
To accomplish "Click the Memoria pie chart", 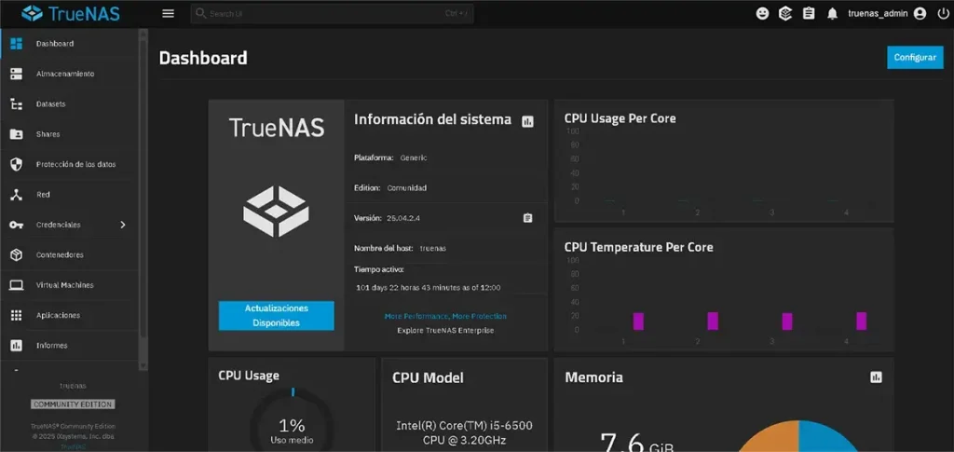I will pos(797,435).
